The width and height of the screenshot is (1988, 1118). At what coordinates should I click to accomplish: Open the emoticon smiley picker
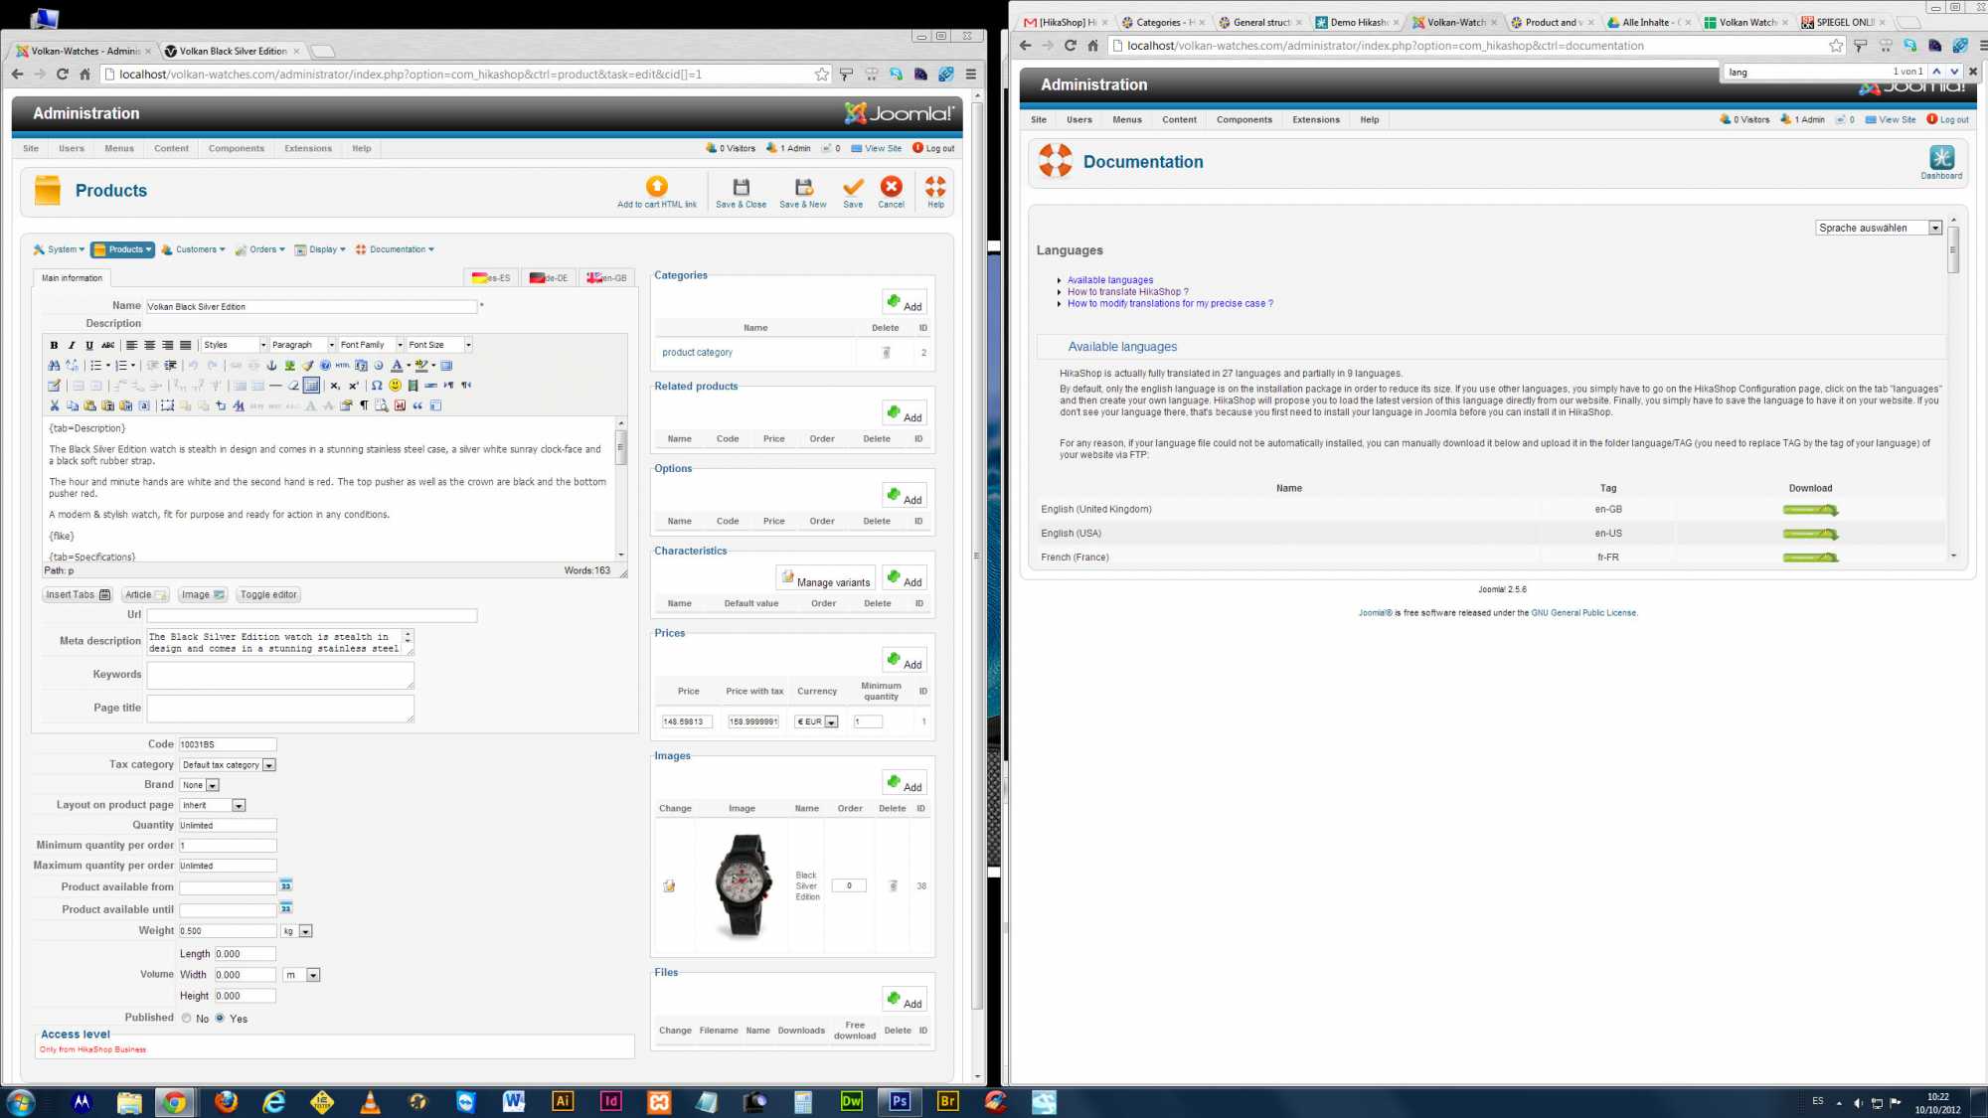point(395,386)
